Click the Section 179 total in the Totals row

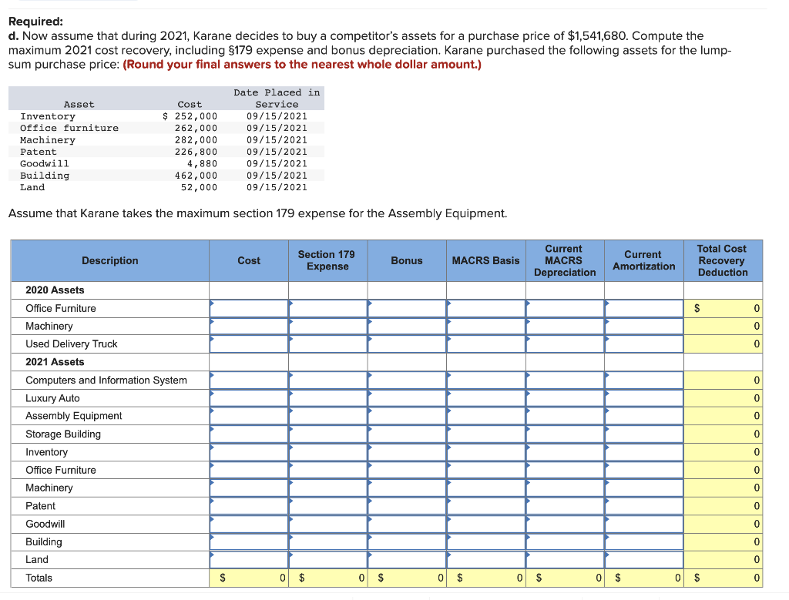(327, 578)
